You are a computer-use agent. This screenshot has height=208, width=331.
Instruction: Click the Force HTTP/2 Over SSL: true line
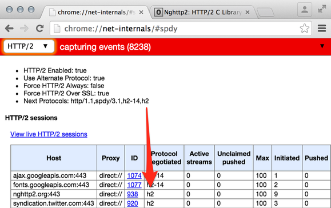pos(66,93)
